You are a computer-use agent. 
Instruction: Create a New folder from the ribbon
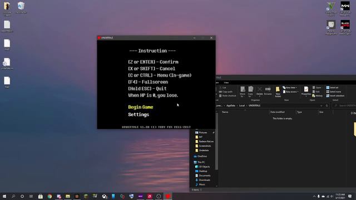point(278,92)
